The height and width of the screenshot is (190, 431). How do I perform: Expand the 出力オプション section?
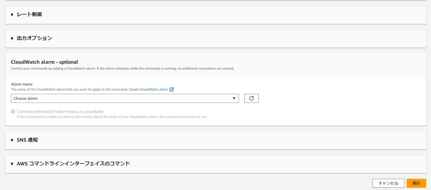click(x=34, y=38)
